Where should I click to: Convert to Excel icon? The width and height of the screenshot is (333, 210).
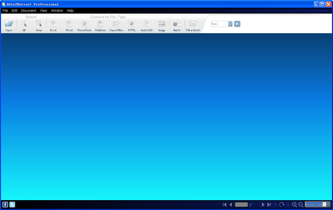[53, 24]
